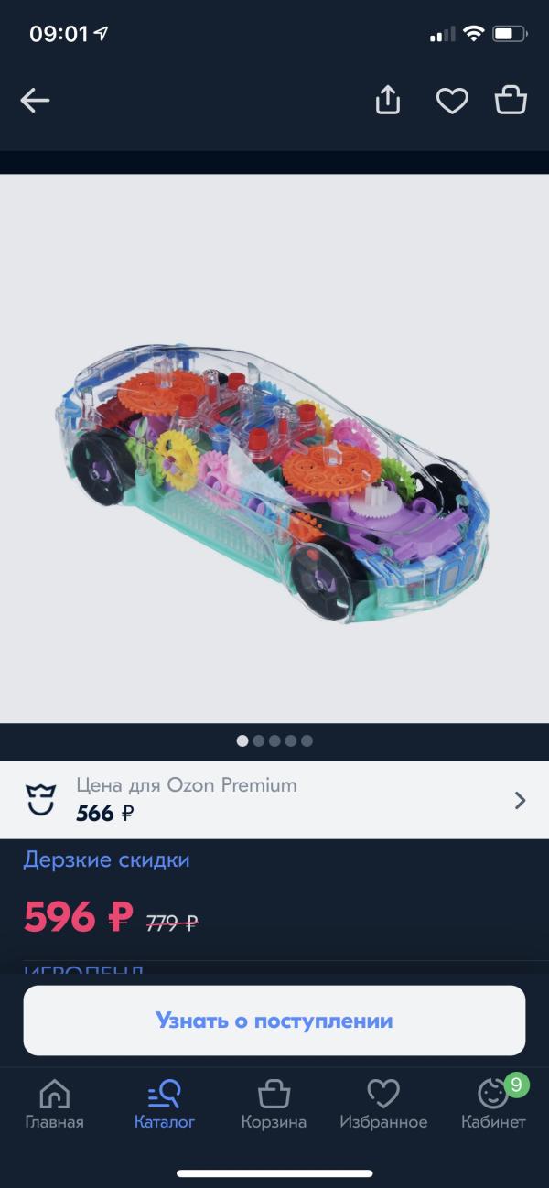549x1188 pixels.
Task: Go back with the arrow icon
Action: tap(35, 101)
